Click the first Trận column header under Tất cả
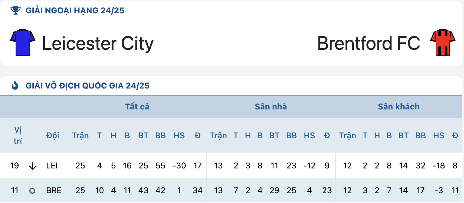 (x=80, y=135)
